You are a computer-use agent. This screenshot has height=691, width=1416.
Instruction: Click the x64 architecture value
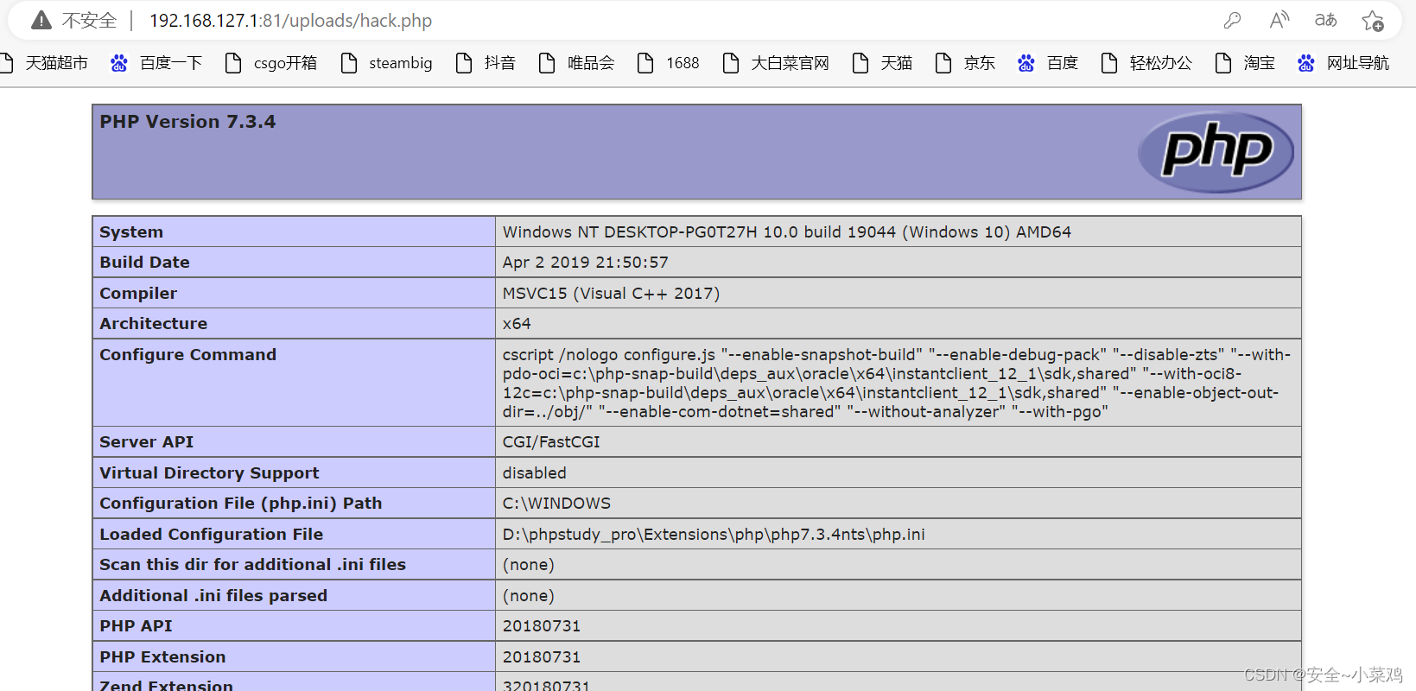(517, 324)
